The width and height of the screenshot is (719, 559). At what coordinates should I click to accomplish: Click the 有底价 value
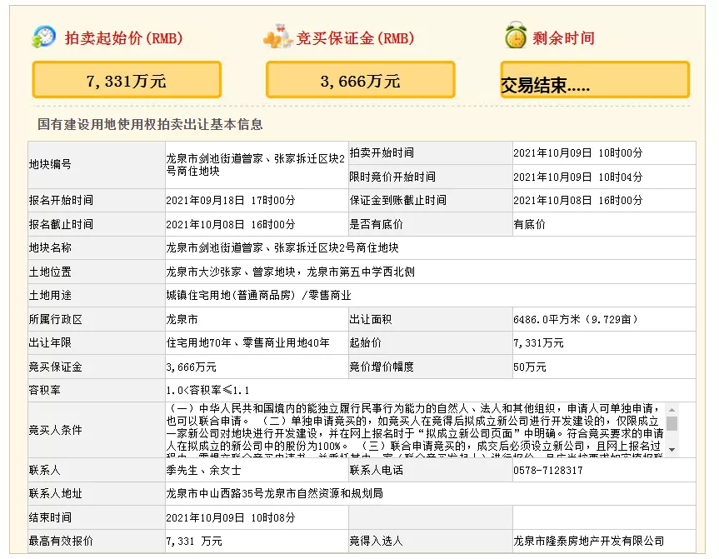tap(530, 224)
